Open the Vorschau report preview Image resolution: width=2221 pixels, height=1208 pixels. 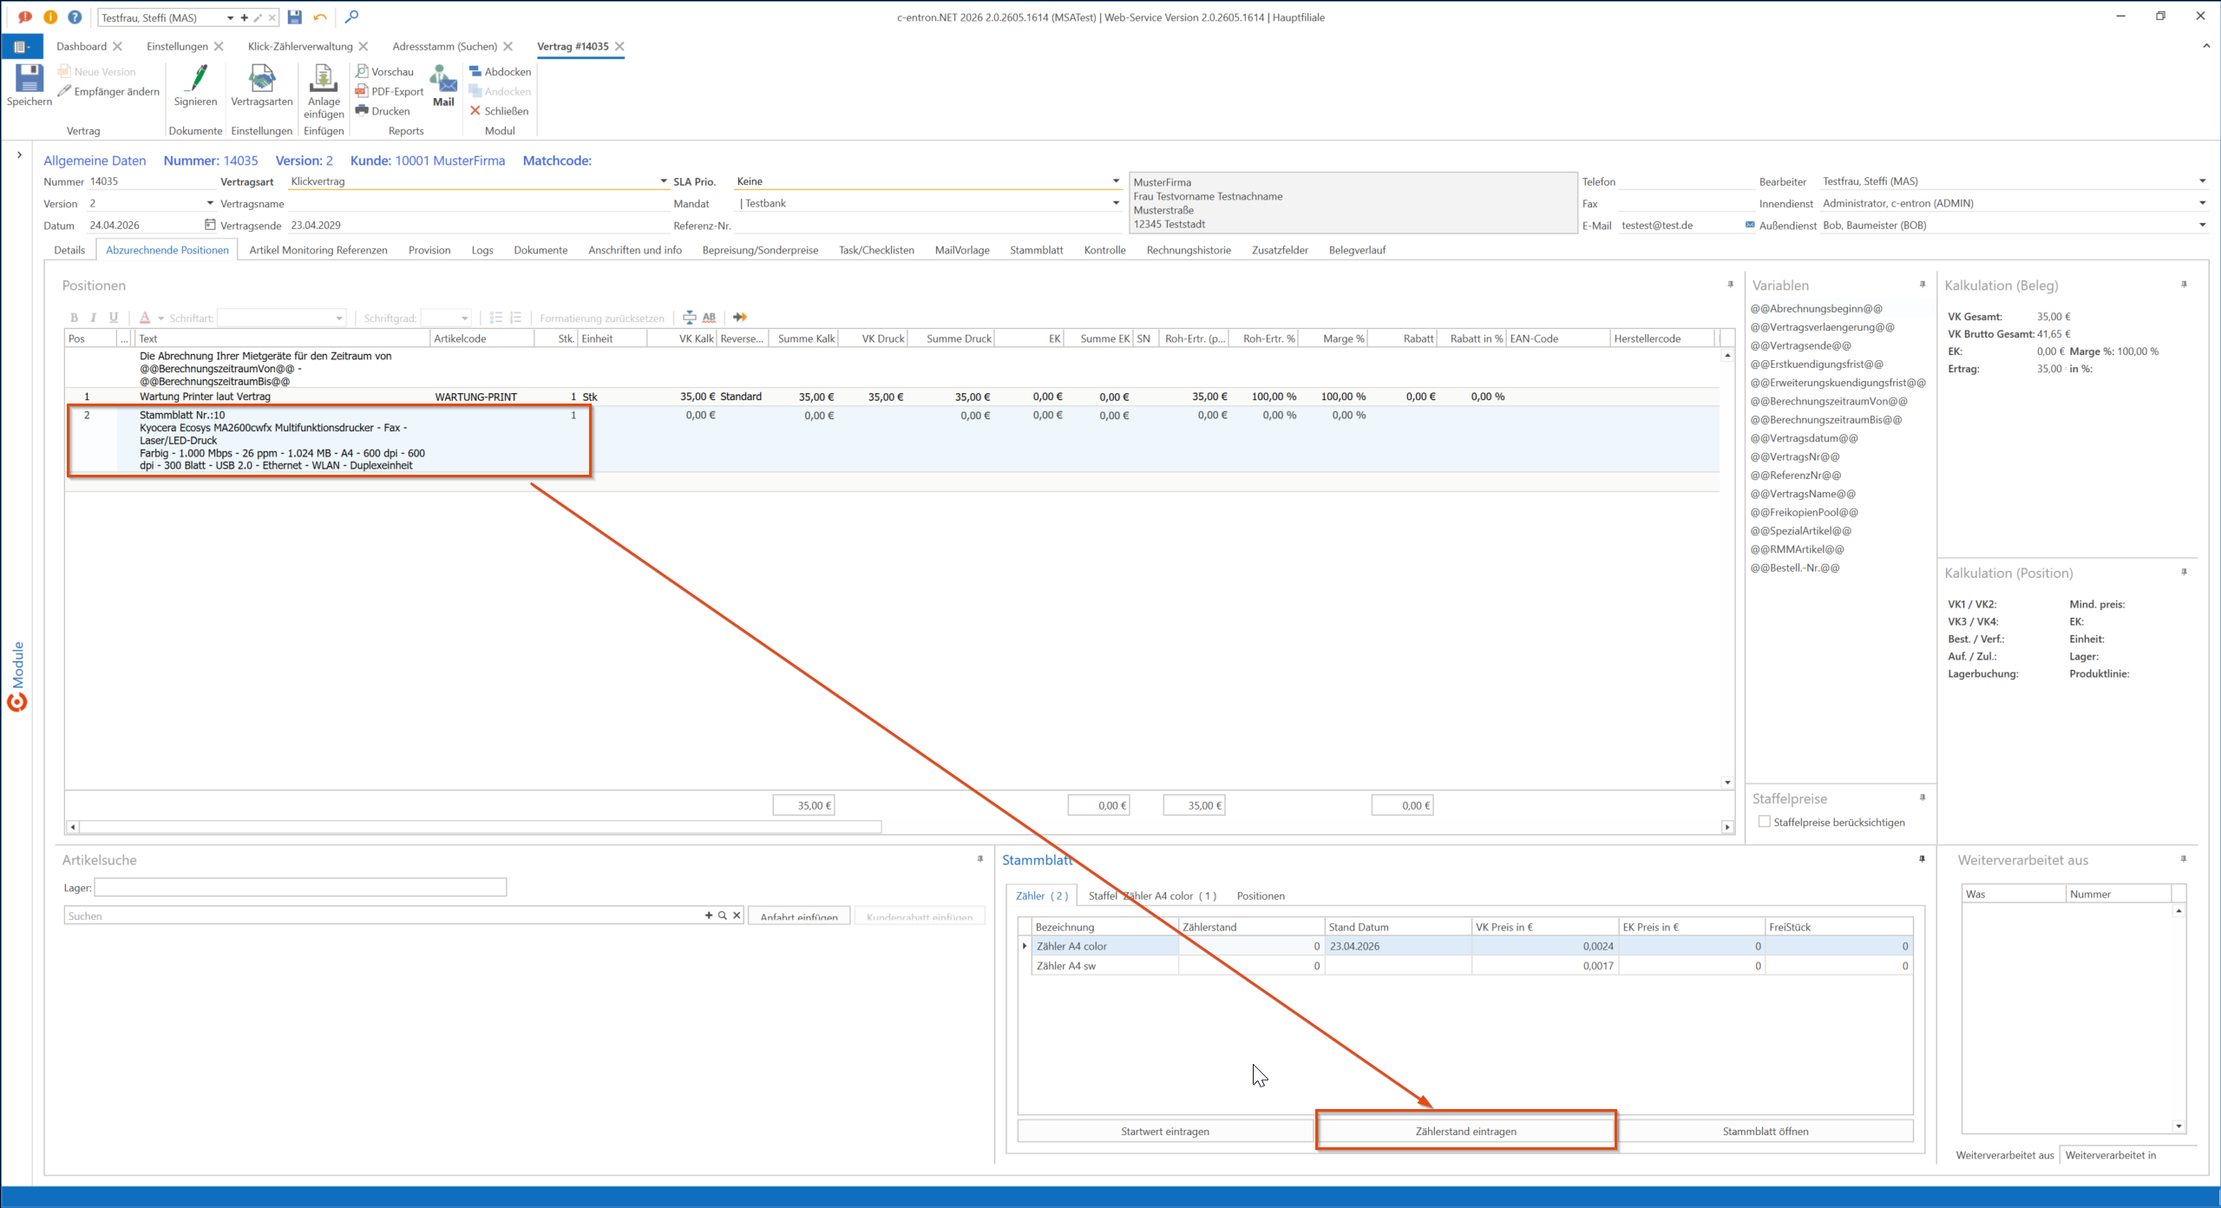(384, 72)
